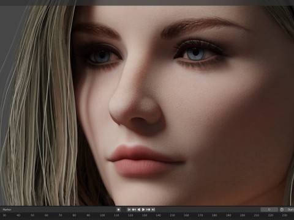Click frame 50 on the timeline ruler

pyautogui.click(x=32, y=215)
